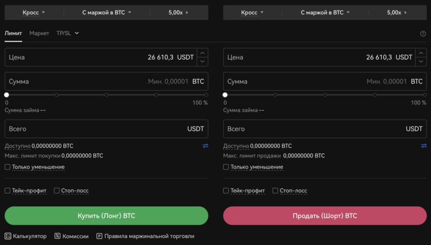Check Только уменьшение in buy panel
431x245 pixels.
pyautogui.click(x=8, y=167)
